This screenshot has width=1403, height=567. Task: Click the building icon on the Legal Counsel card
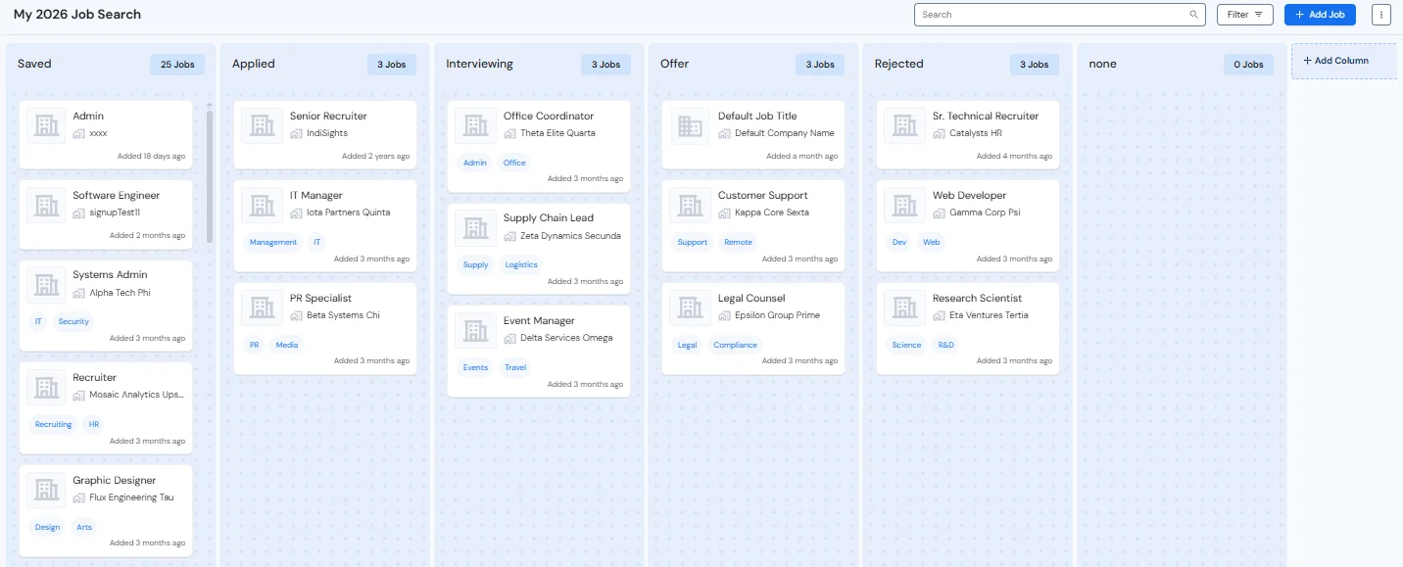pyautogui.click(x=690, y=307)
